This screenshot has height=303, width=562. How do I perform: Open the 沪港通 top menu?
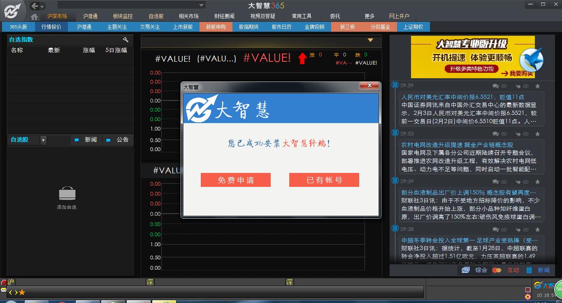(x=90, y=16)
